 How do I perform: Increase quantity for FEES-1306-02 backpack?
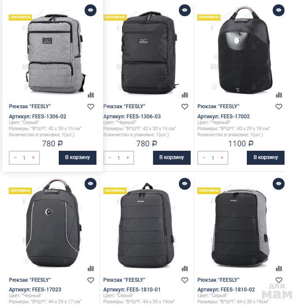point(33,158)
